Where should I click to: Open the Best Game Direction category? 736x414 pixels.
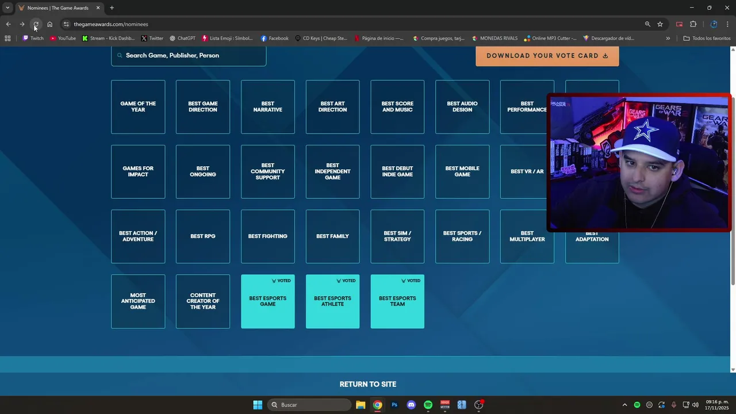[x=203, y=107]
